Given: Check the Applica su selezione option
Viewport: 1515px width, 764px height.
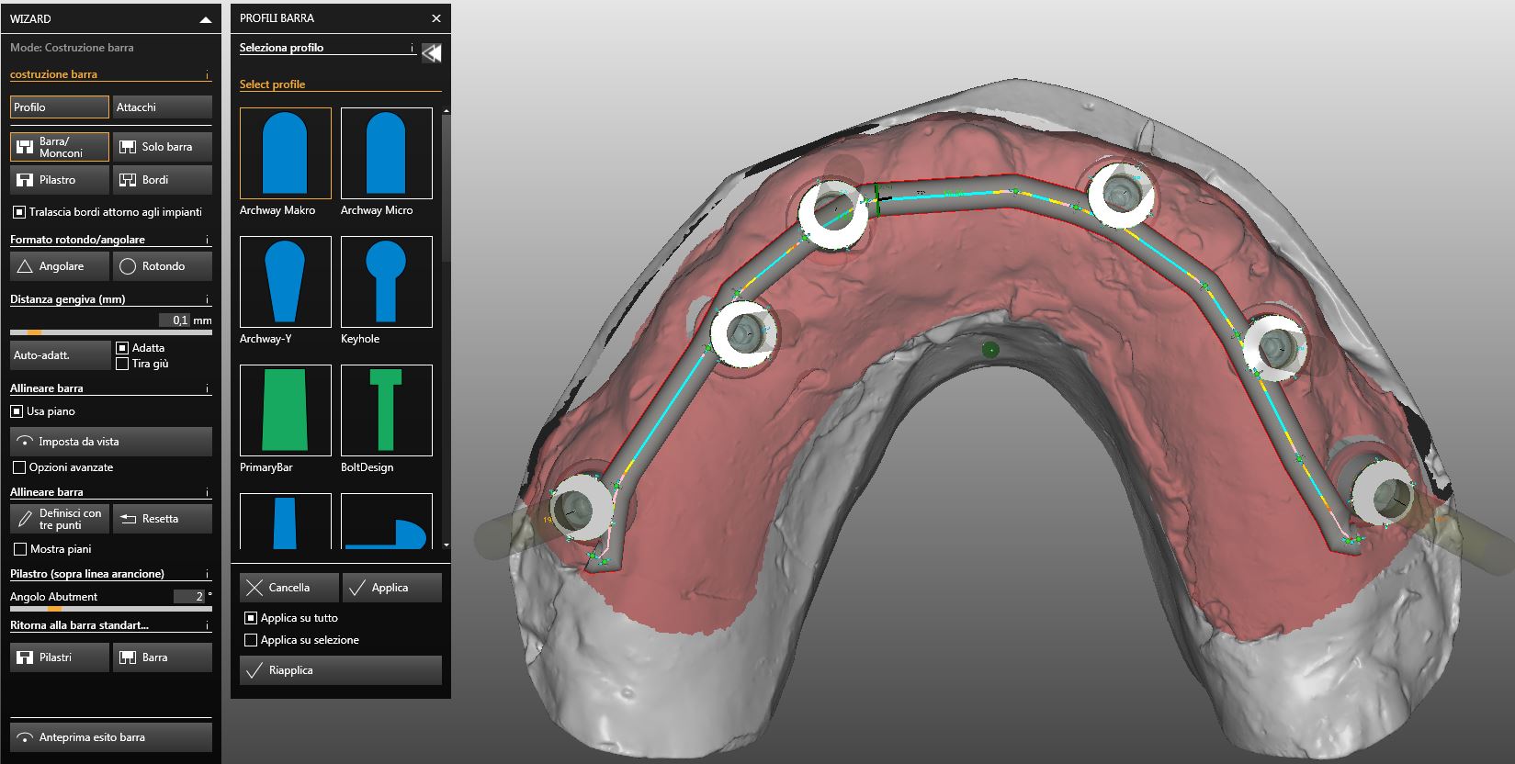Looking at the screenshot, I should [251, 640].
